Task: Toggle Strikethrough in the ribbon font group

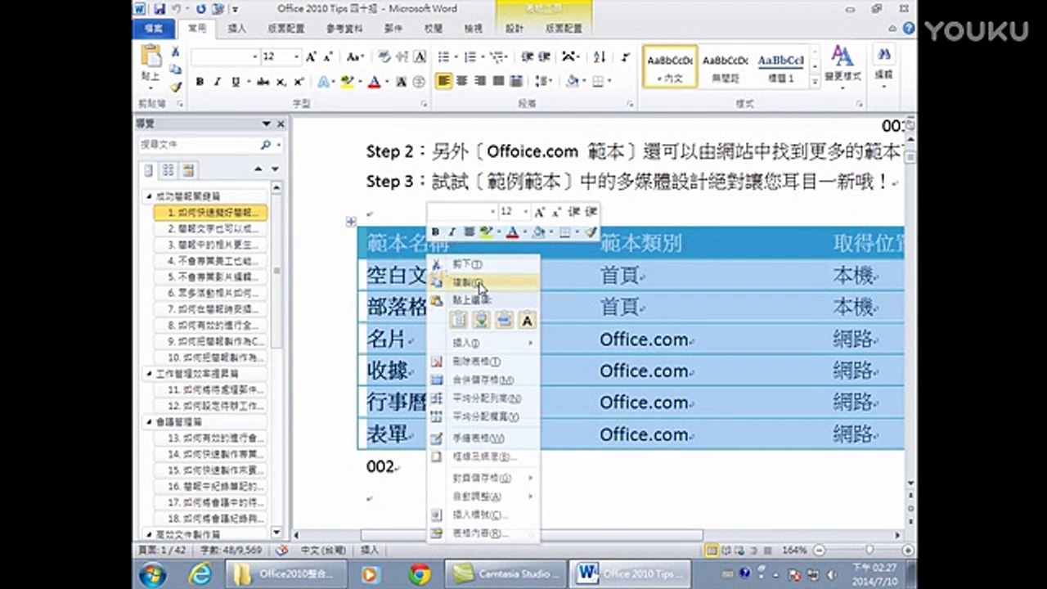Action: [x=263, y=82]
